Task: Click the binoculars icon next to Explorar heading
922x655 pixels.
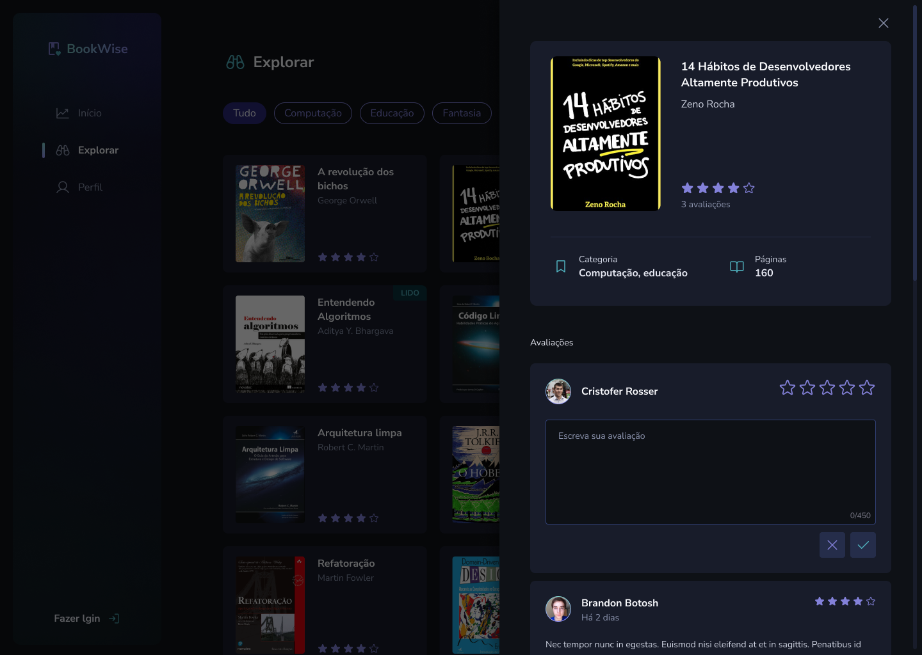Action: pos(236,62)
